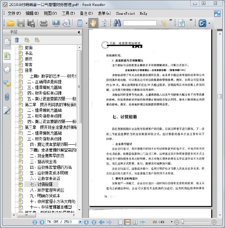Click bookmark list scroll down arrow
Screen dimensions: 225x228
pos(79,210)
